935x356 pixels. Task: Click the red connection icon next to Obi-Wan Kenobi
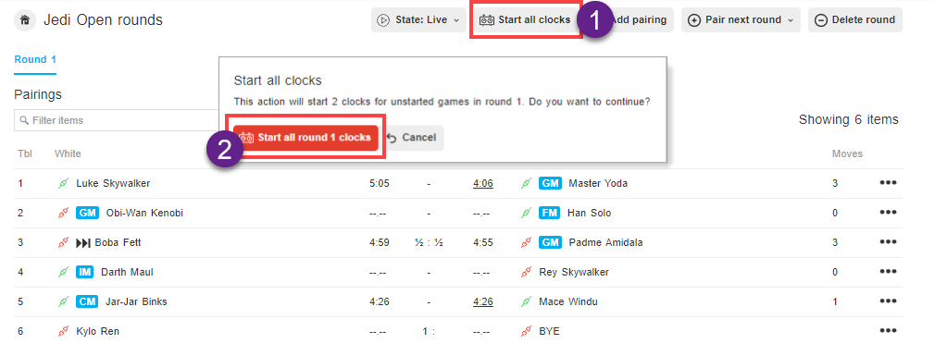pyautogui.click(x=63, y=213)
